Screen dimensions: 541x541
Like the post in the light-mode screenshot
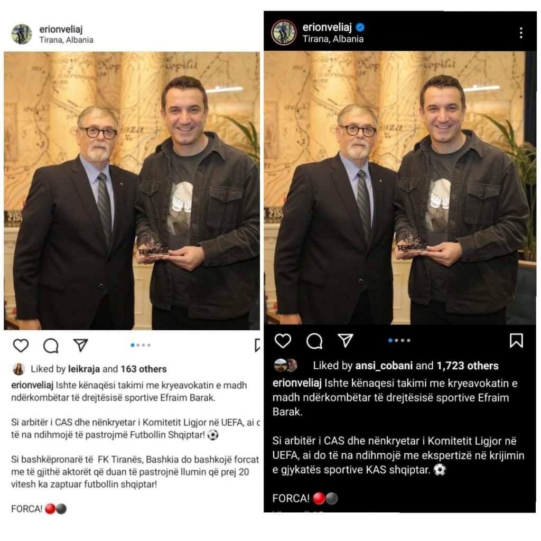pos(21,346)
